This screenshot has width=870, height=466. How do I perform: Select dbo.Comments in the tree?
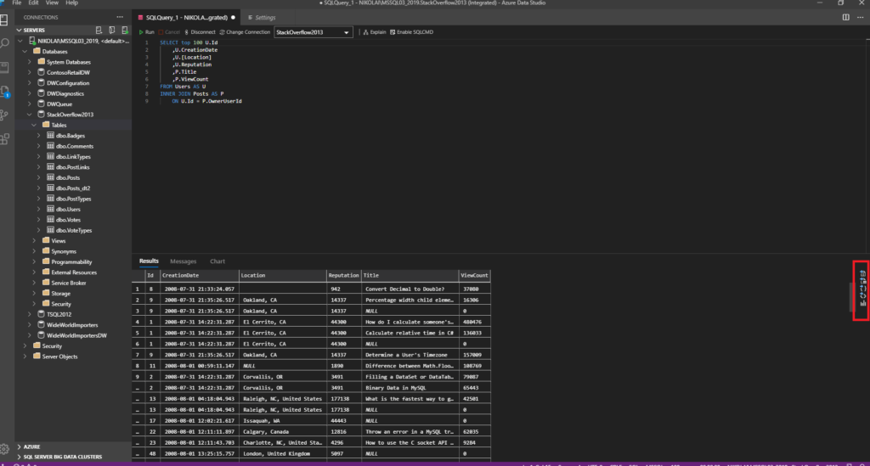click(75, 146)
